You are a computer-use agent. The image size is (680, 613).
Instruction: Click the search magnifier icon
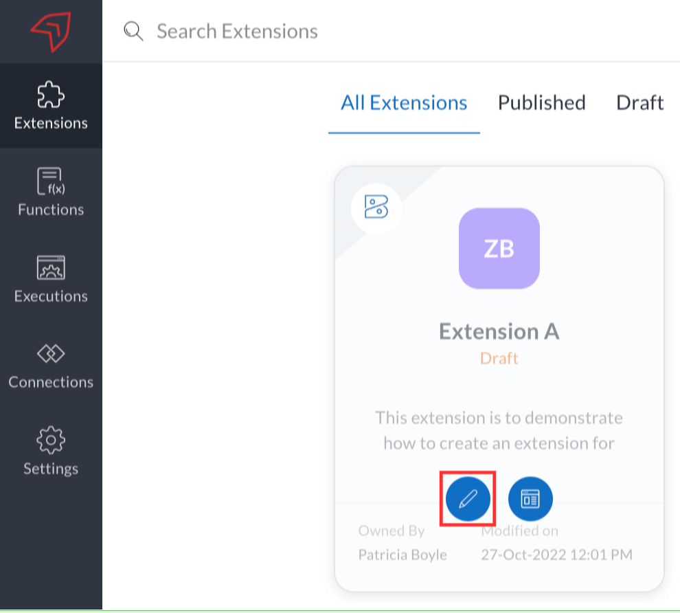133,31
